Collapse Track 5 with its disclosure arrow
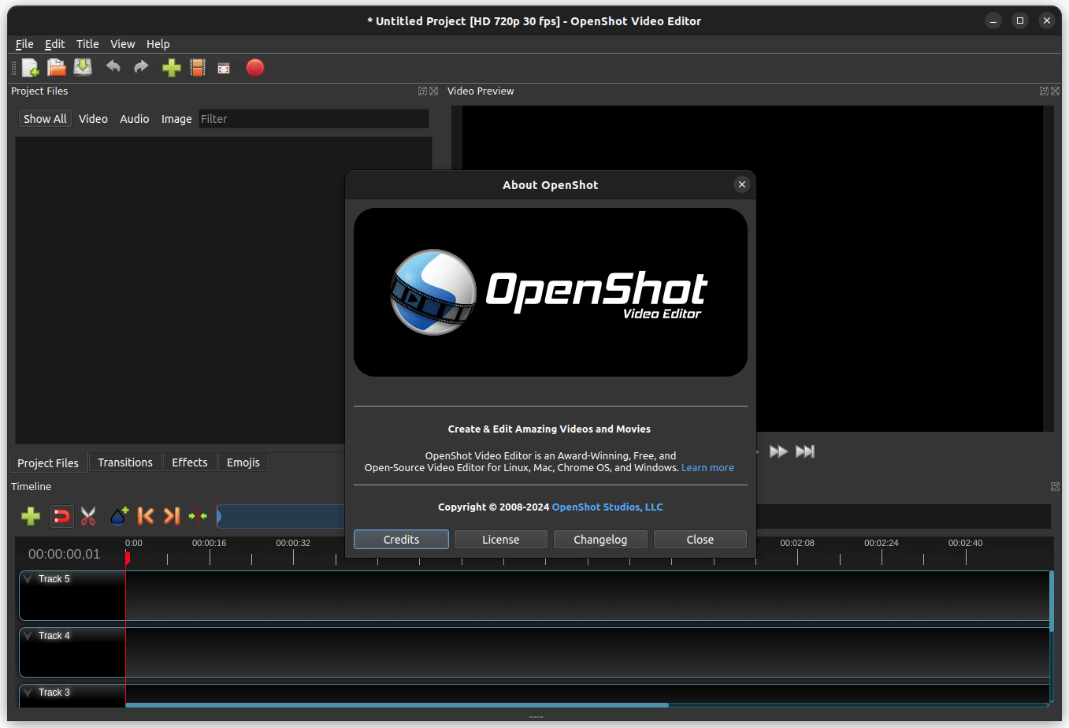This screenshot has height=728, width=1069. click(28, 578)
